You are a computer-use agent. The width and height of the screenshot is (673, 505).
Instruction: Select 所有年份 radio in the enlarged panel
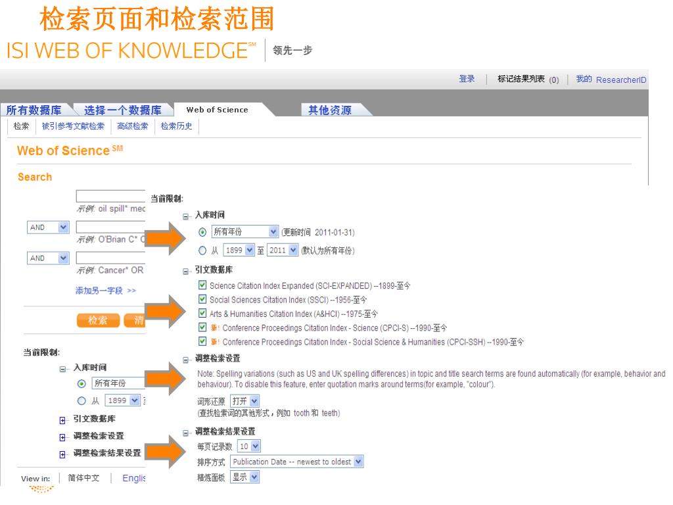[202, 232]
